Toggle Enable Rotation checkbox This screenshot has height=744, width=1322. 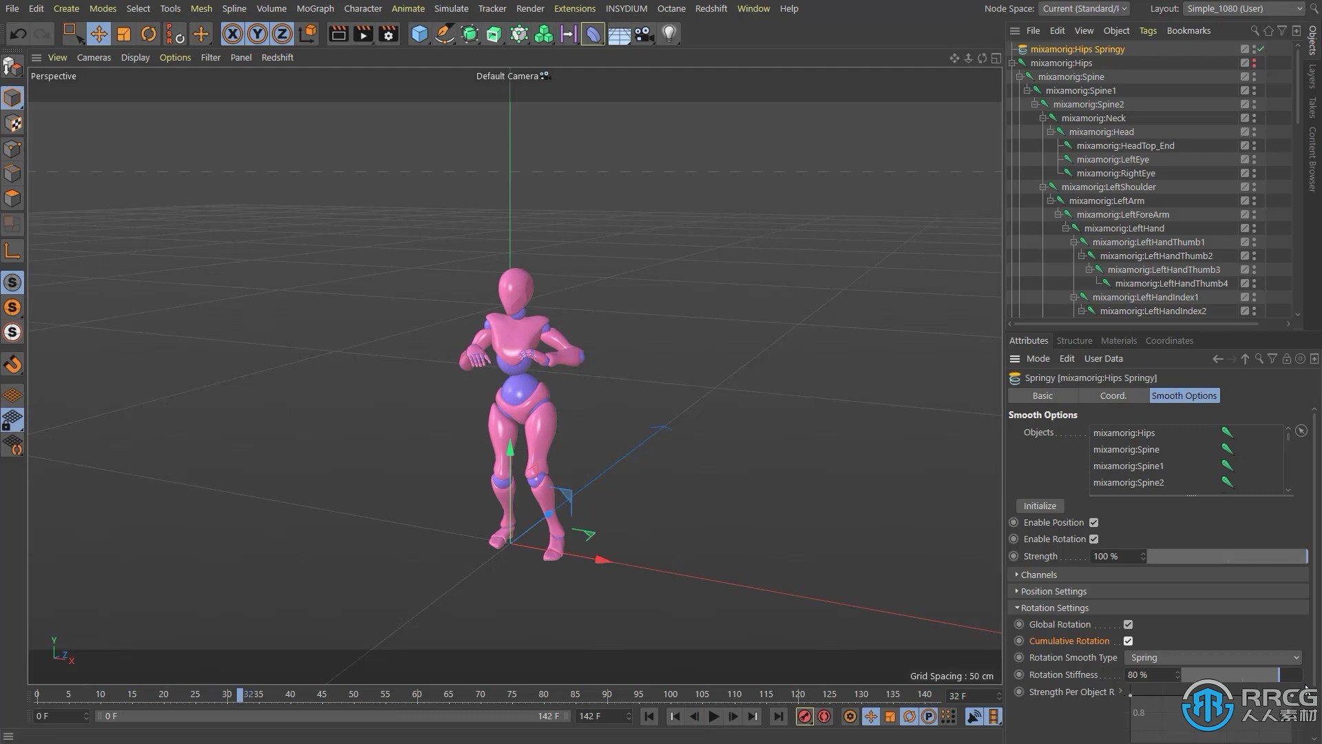pyautogui.click(x=1093, y=539)
